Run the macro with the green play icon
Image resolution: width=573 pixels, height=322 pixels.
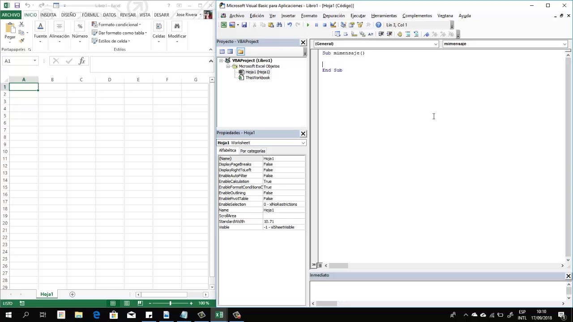(308, 25)
